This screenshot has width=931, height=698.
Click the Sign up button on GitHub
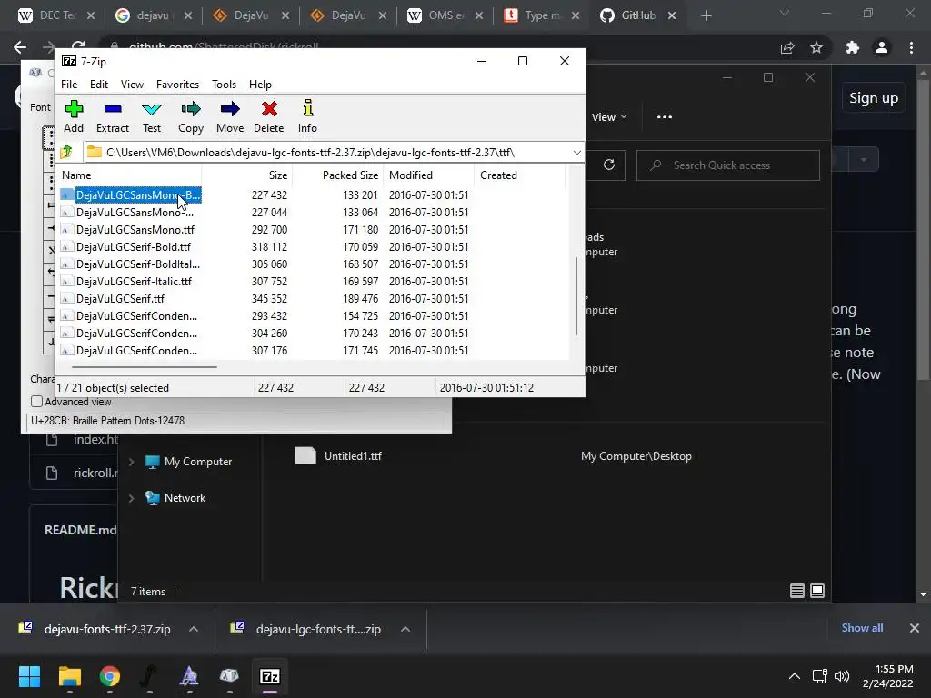pos(874,98)
